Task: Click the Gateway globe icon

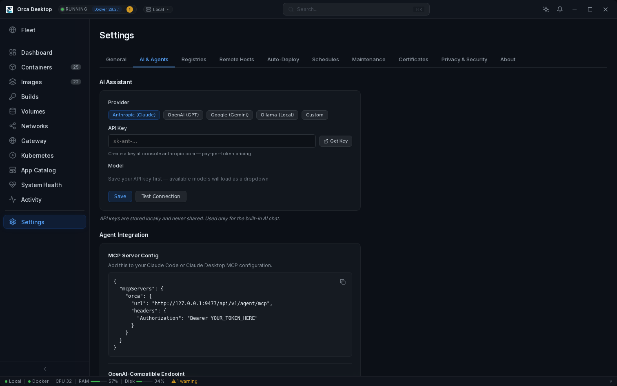Action: coord(13,141)
